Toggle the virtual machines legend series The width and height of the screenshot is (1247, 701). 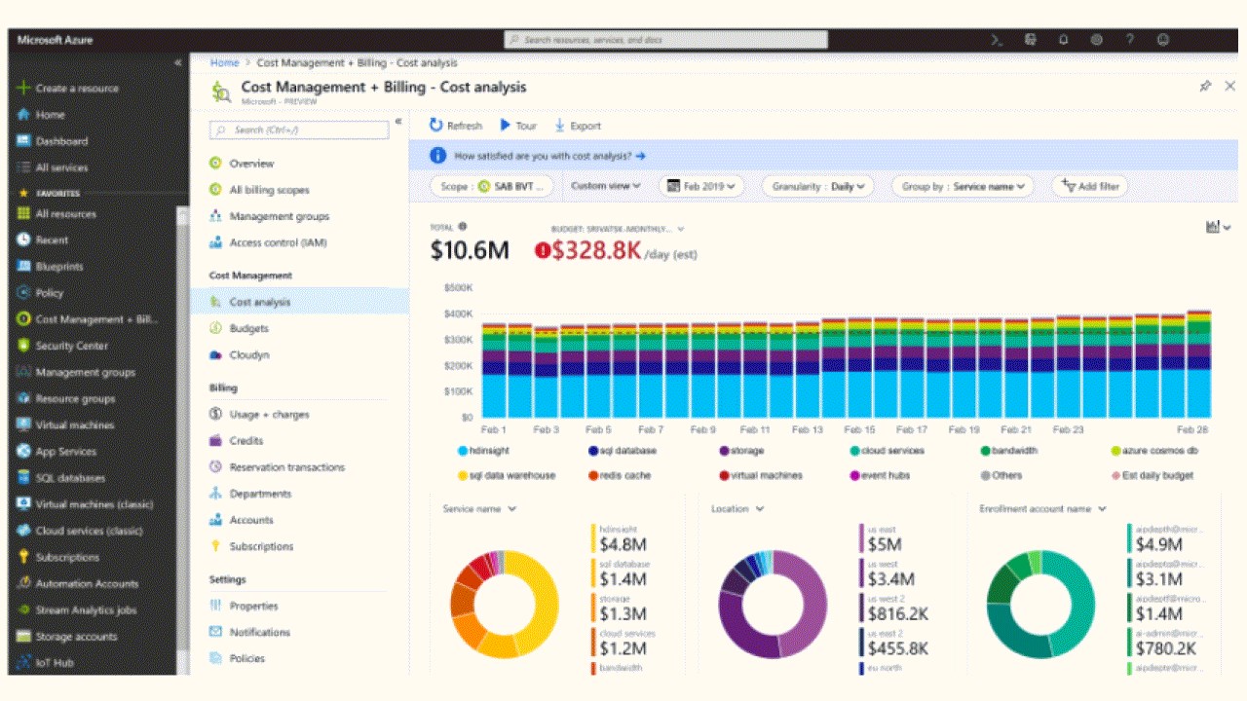(x=761, y=475)
